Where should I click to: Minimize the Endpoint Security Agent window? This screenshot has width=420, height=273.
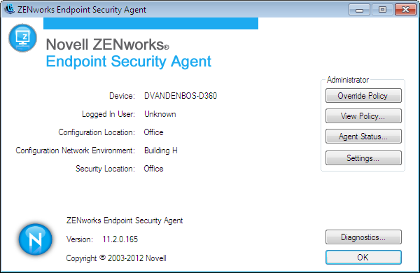coord(360,10)
